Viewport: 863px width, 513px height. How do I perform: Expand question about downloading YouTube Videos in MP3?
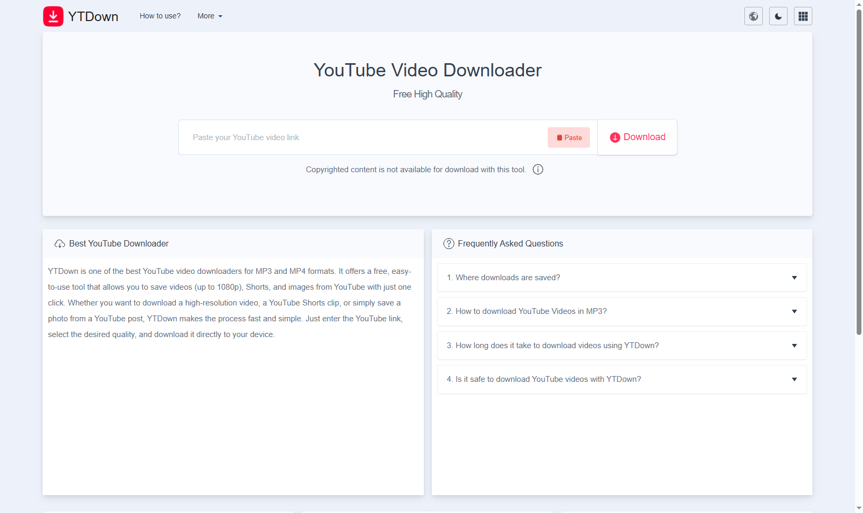[x=621, y=311]
